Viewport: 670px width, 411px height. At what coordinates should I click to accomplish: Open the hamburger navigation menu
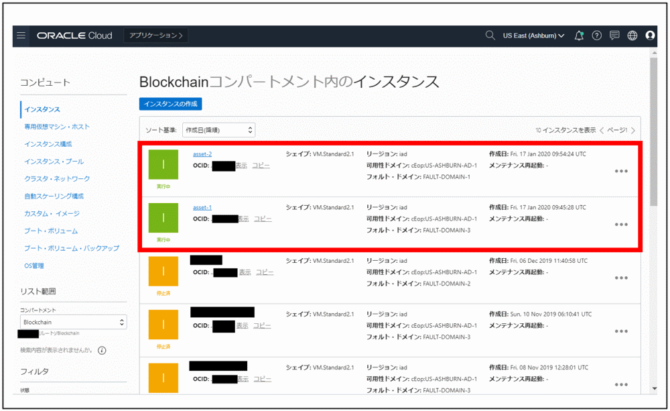pyautogui.click(x=21, y=36)
